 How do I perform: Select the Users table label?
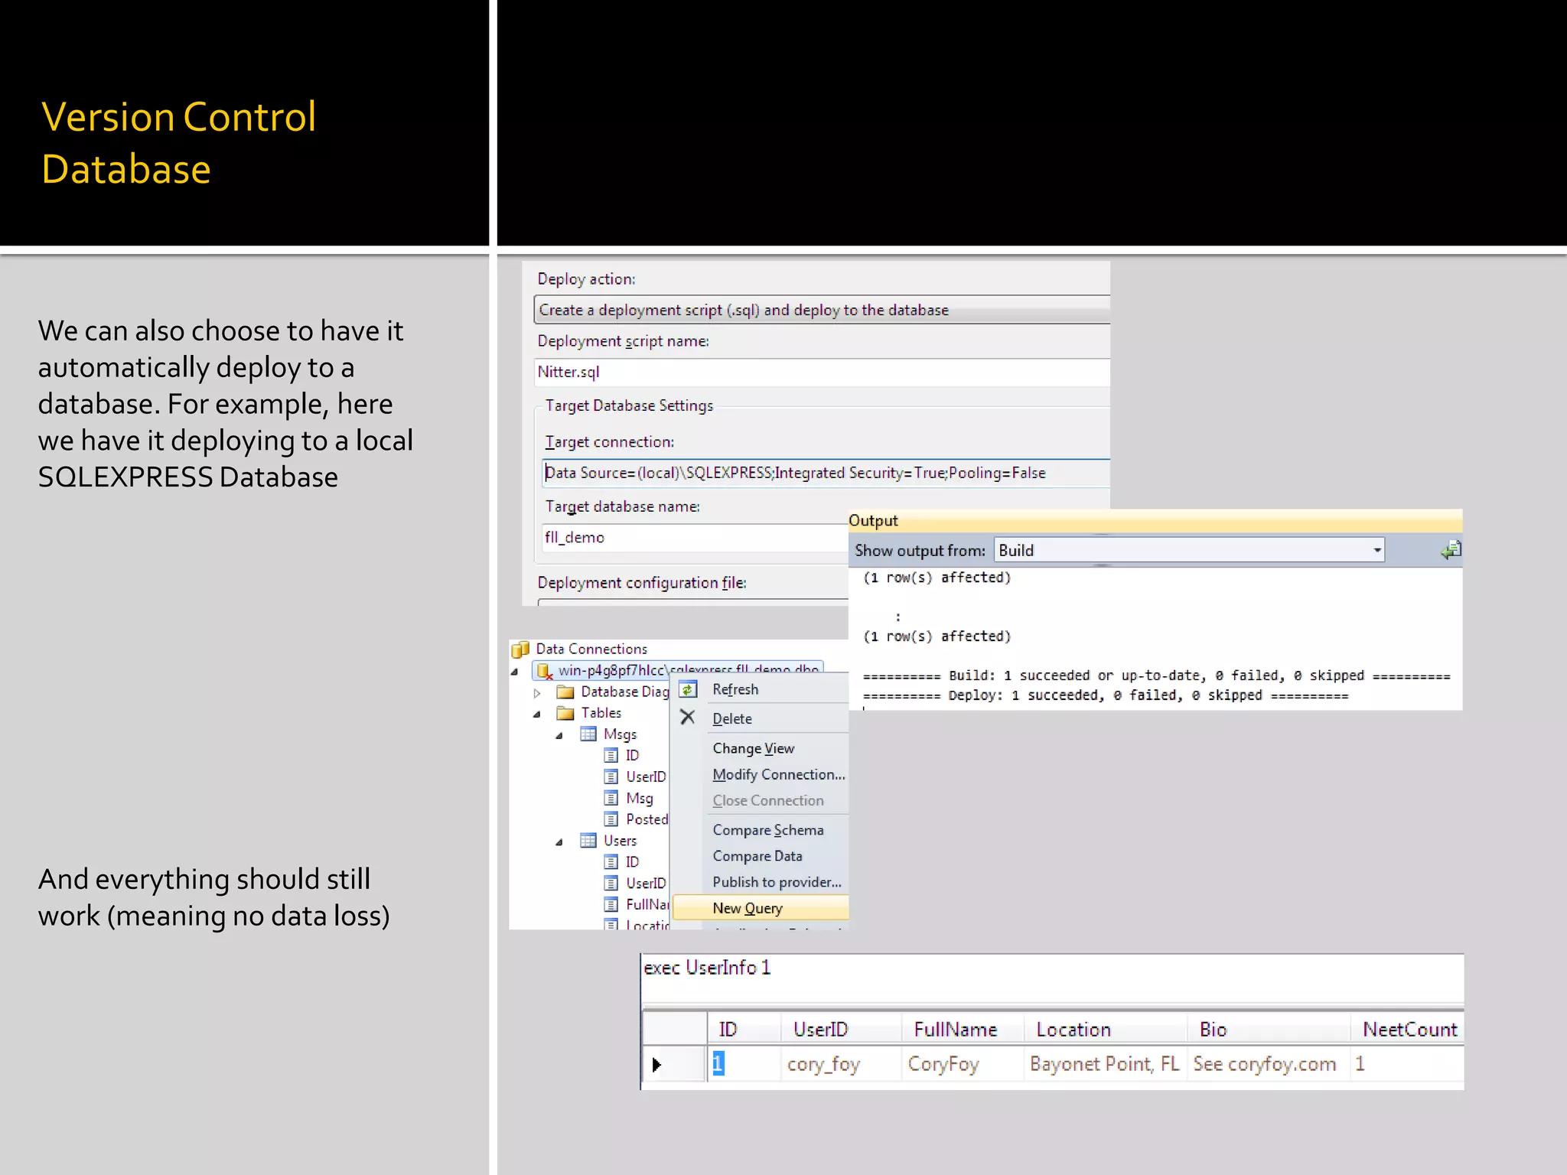pos(620,841)
